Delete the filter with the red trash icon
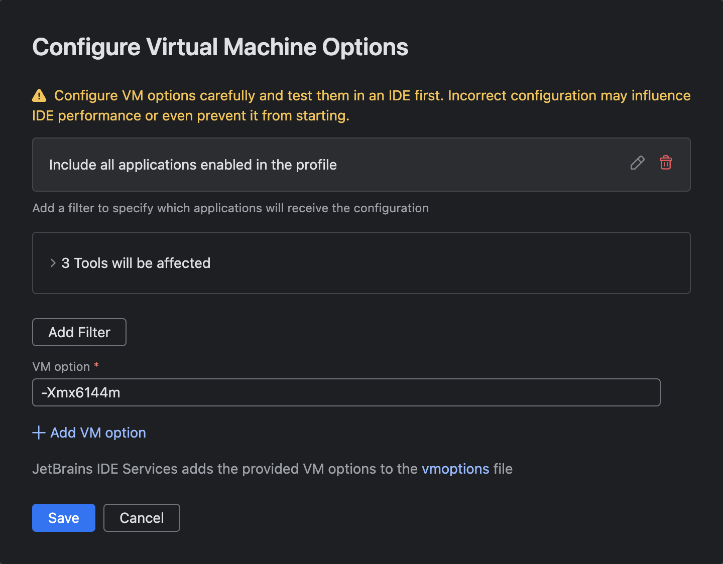Viewport: 723px width, 564px height. pyautogui.click(x=666, y=163)
